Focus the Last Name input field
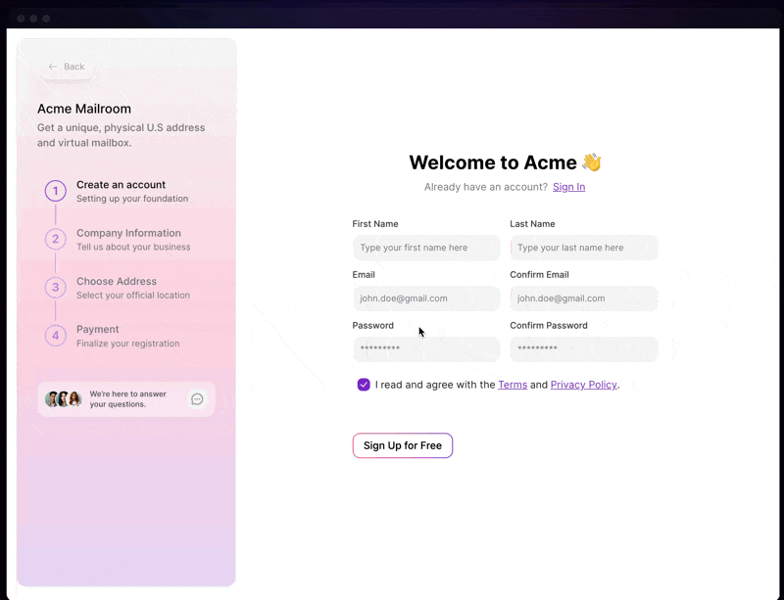The width and height of the screenshot is (784, 600). pos(584,248)
